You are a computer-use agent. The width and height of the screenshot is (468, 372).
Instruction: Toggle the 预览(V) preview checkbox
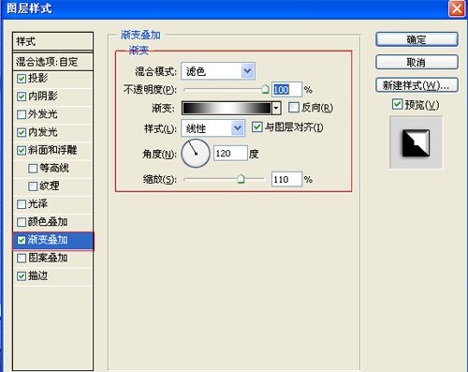[397, 104]
